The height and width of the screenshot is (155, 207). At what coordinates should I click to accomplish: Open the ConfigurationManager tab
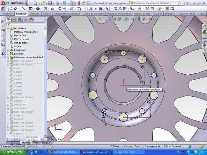coord(20,20)
